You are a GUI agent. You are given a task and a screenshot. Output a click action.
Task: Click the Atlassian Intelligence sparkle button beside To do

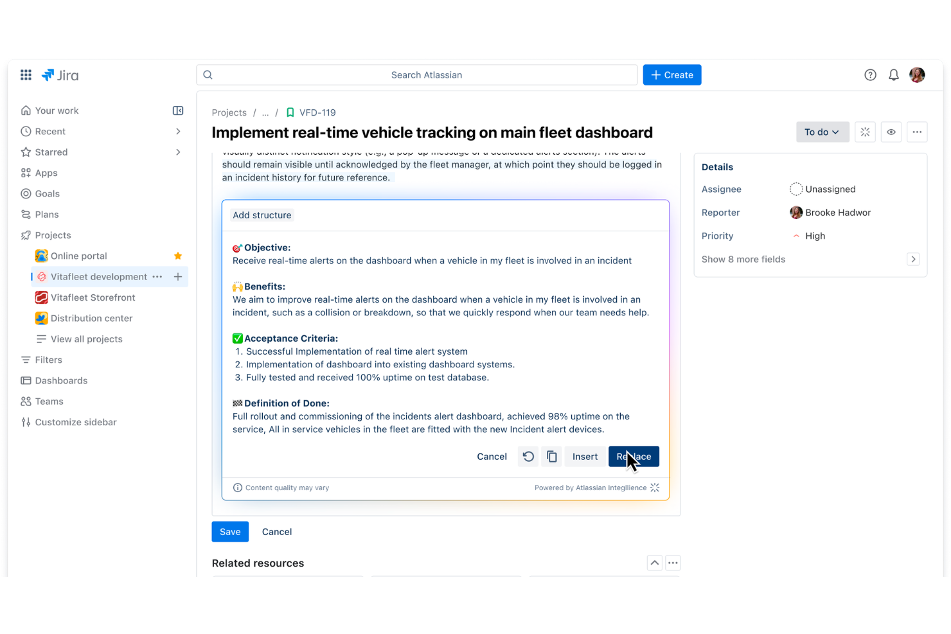[865, 132]
